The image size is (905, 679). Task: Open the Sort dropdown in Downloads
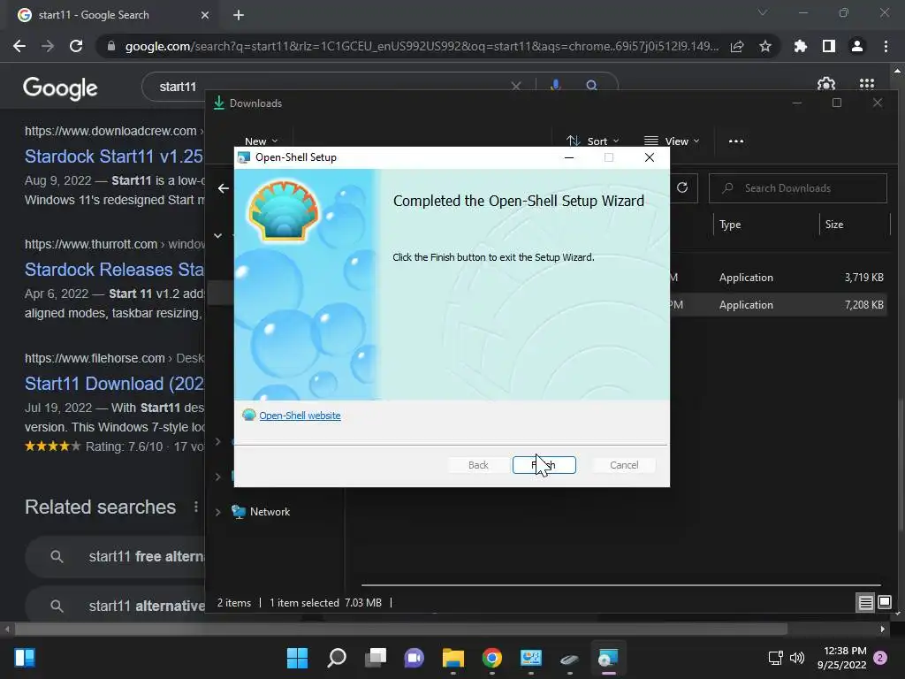click(593, 141)
